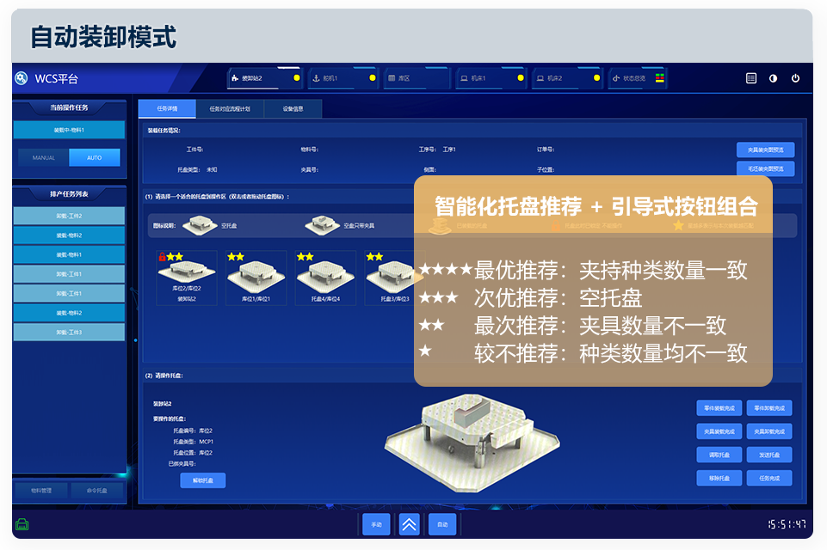Select the 卸载-工件3 task in list
The height and width of the screenshot is (550, 827).
69,332
